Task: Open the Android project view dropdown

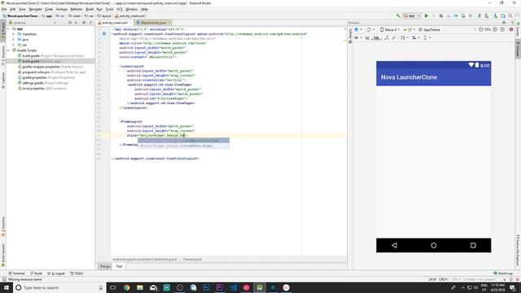Action: (33, 23)
